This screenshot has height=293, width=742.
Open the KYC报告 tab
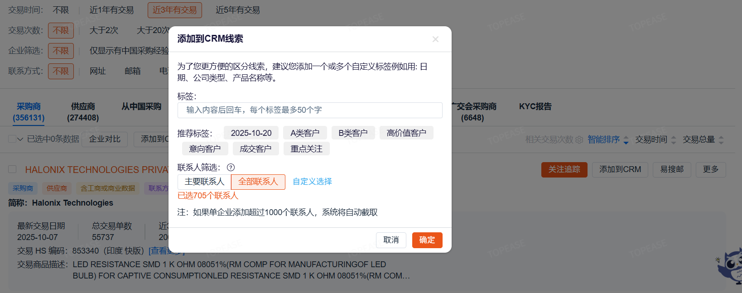[x=535, y=106]
